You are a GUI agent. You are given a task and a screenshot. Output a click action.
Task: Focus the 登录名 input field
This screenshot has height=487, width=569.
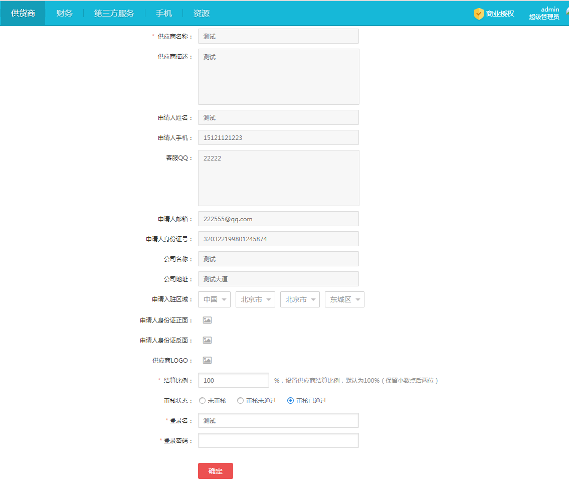tap(278, 420)
